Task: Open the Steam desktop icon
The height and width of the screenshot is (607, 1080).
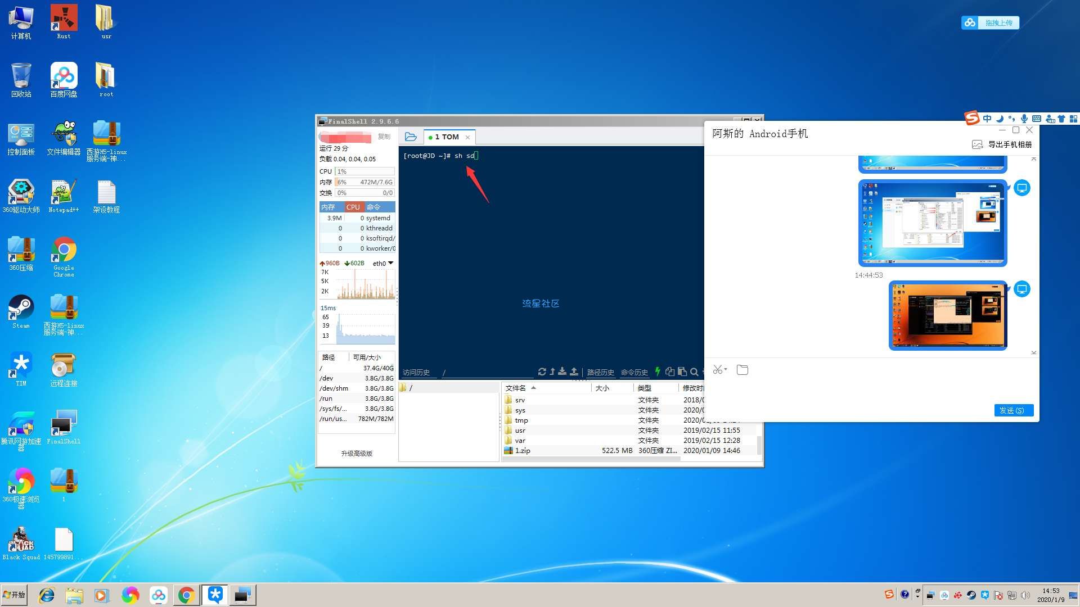Action: click(x=21, y=311)
